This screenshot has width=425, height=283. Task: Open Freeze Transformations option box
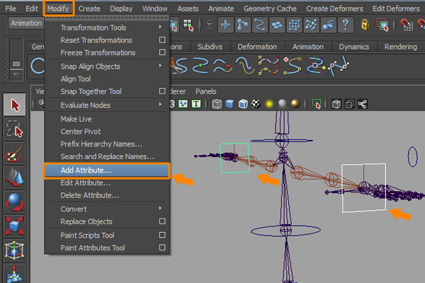click(x=162, y=52)
